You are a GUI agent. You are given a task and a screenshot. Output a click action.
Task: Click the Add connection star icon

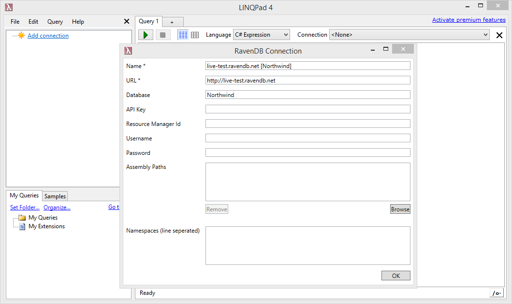pyautogui.click(x=21, y=35)
